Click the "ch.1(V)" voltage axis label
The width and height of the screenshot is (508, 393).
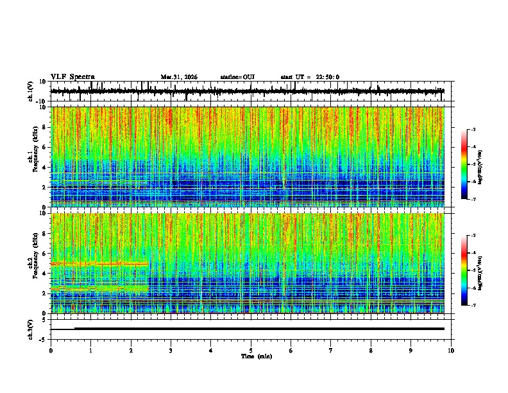pyautogui.click(x=31, y=91)
